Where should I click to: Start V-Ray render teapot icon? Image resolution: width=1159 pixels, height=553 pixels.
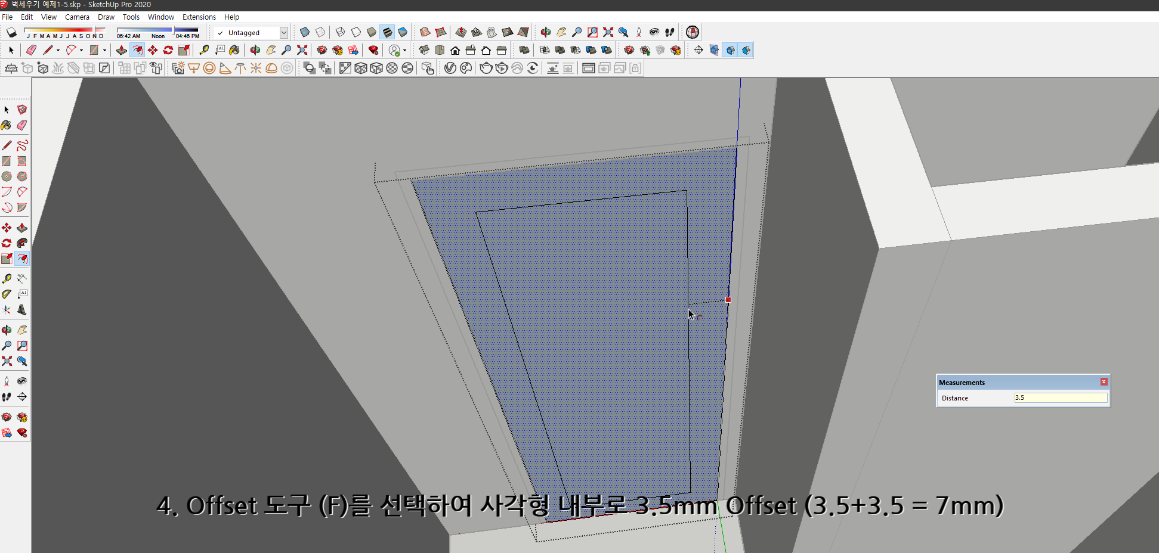pyautogui.click(x=486, y=68)
